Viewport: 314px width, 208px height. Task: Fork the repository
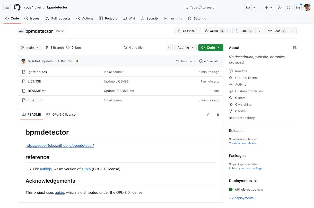[x=244, y=31]
